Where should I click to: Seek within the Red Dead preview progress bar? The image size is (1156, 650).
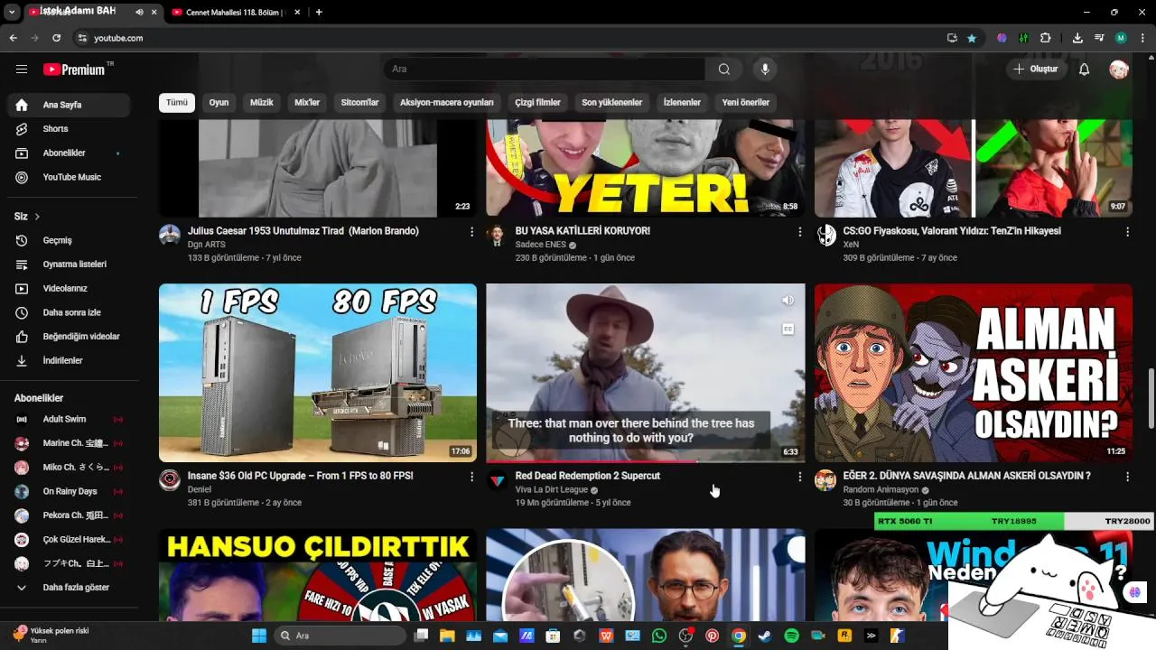click(x=646, y=460)
